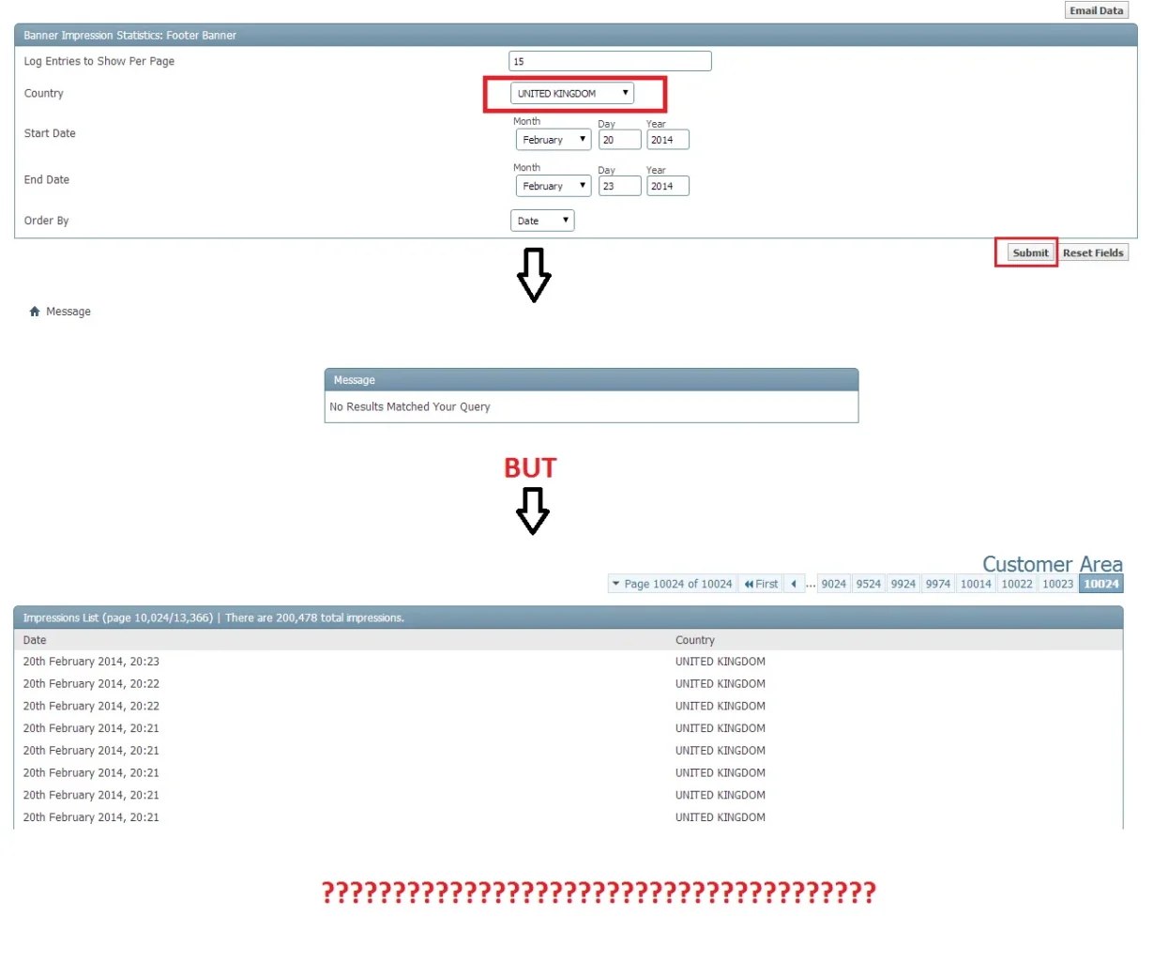Open the Order By Date dropdown
The image size is (1153, 961).
pos(542,221)
